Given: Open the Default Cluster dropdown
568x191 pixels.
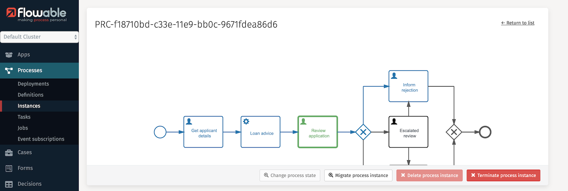Looking at the screenshot, I should 39,37.
